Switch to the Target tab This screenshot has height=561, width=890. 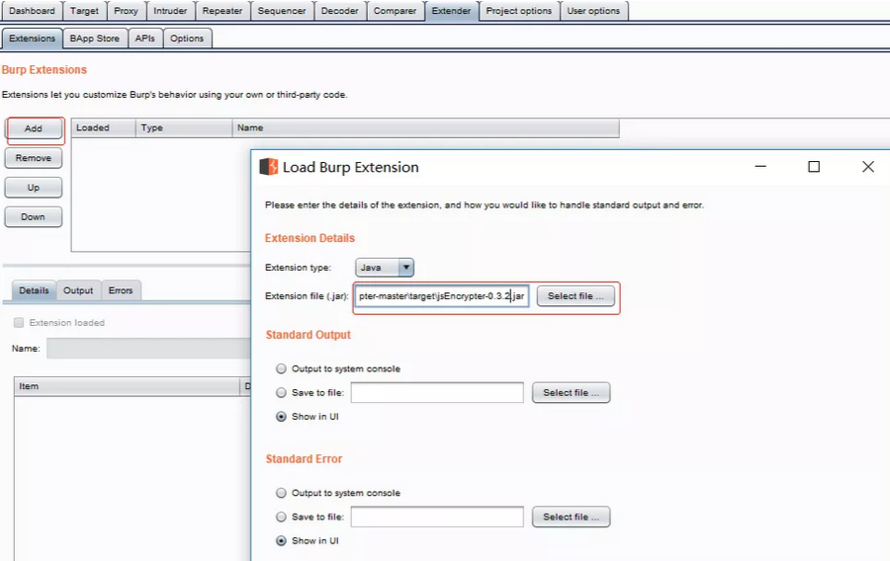[84, 11]
